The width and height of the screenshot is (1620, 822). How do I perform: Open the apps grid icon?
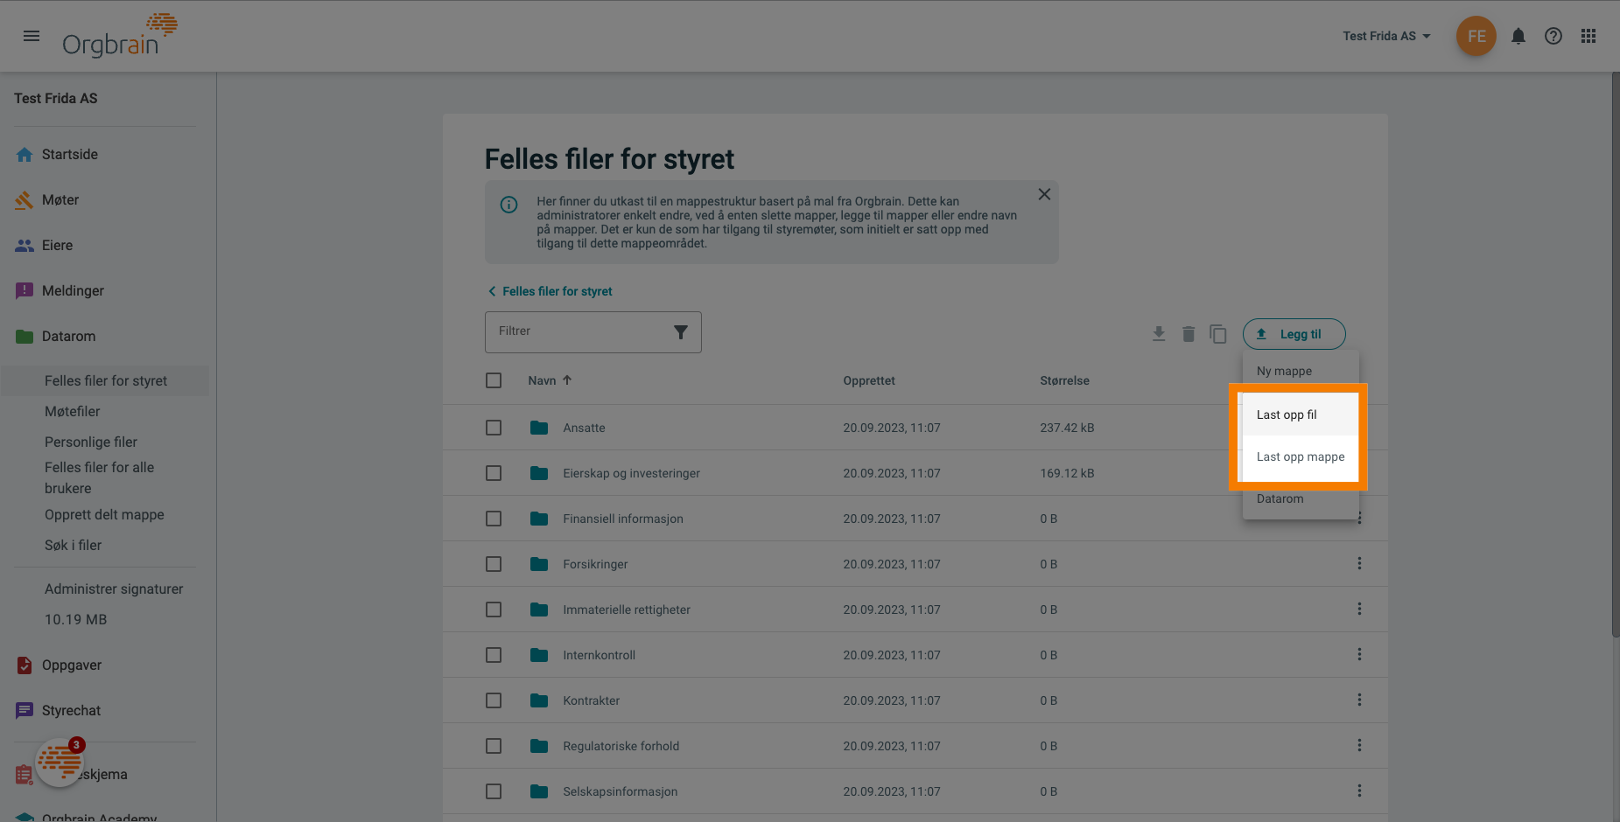pyautogui.click(x=1588, y=36)
